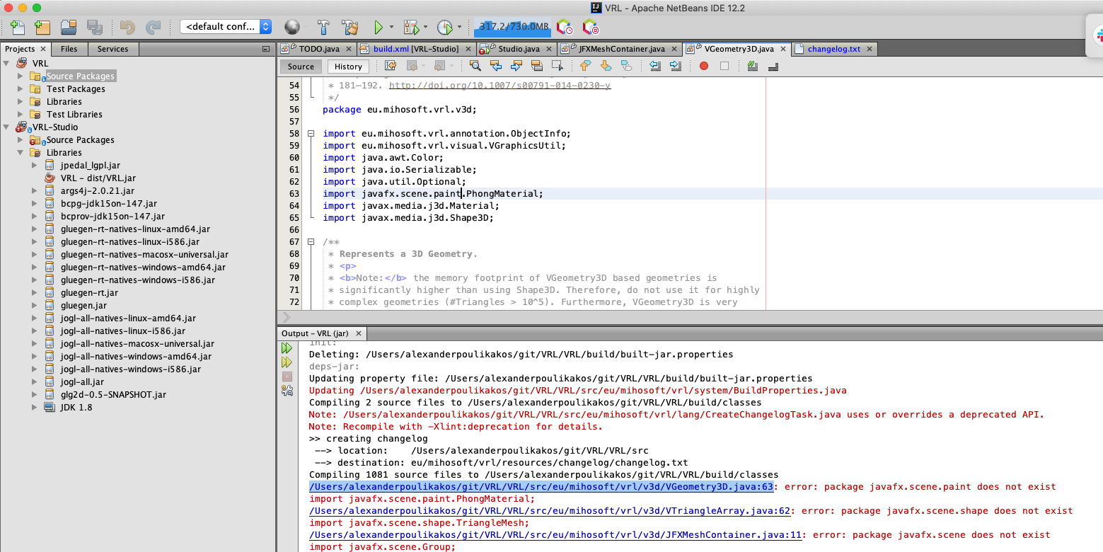
Task: Click the memory usage bar 317.2/730.0MB
Action: tap(514, 27)
